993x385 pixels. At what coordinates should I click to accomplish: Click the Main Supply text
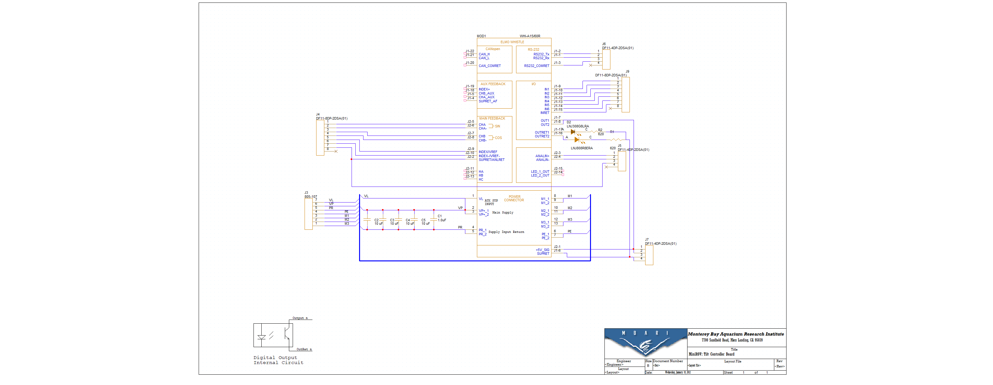coord(503,213)
